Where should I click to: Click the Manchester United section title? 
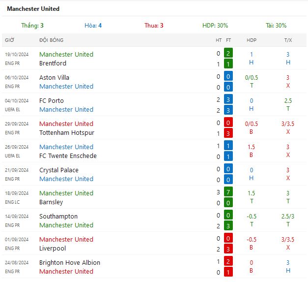coord(33,9)
